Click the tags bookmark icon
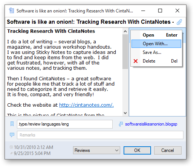Viewport: 194px width, 167px height. click(12, 124)
